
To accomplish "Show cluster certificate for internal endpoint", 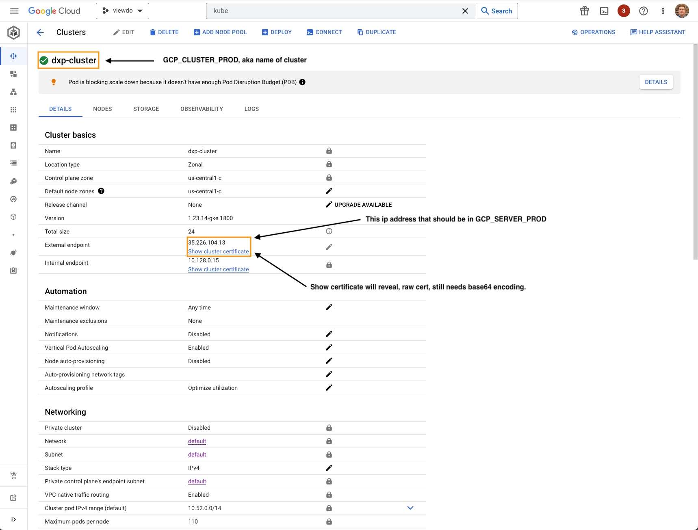I will pyautogui.click(x=219, y=269).
